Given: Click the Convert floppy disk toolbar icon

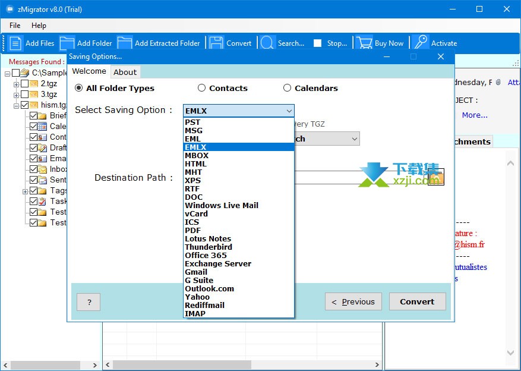Looking at the screenshot, I should click(216, 43).
